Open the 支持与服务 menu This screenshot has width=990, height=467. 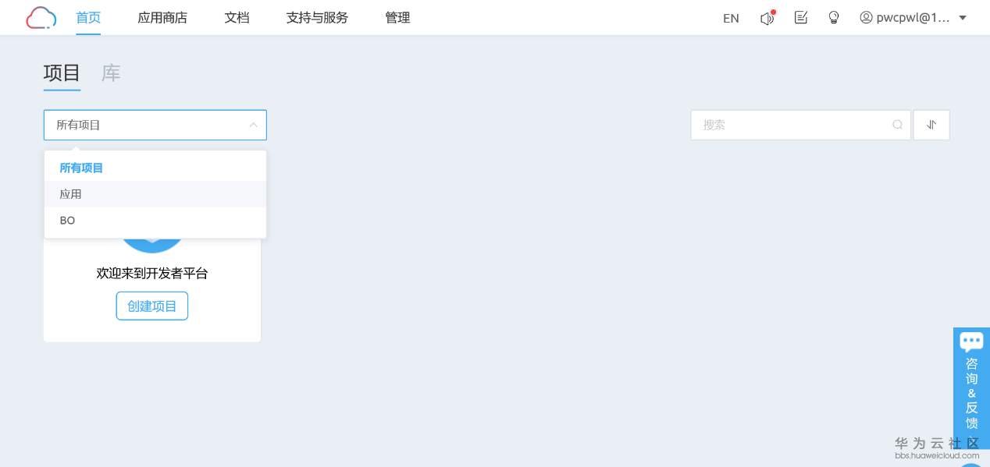pyautogui.click(x=317, y=17)
